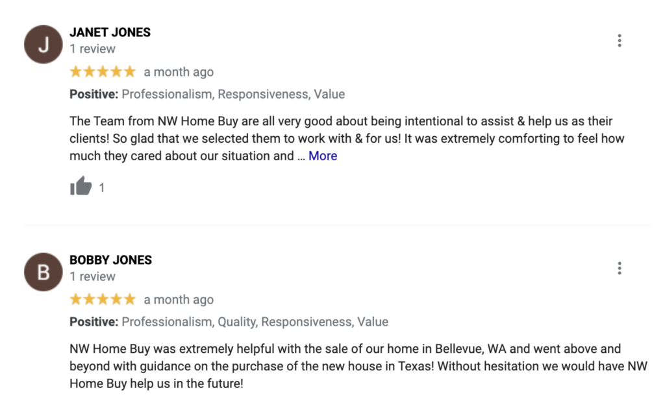Click 'a month ago' on Bobby's review
Screen dimensions: 665x410
pyautogui.click(x=179, y=300)
